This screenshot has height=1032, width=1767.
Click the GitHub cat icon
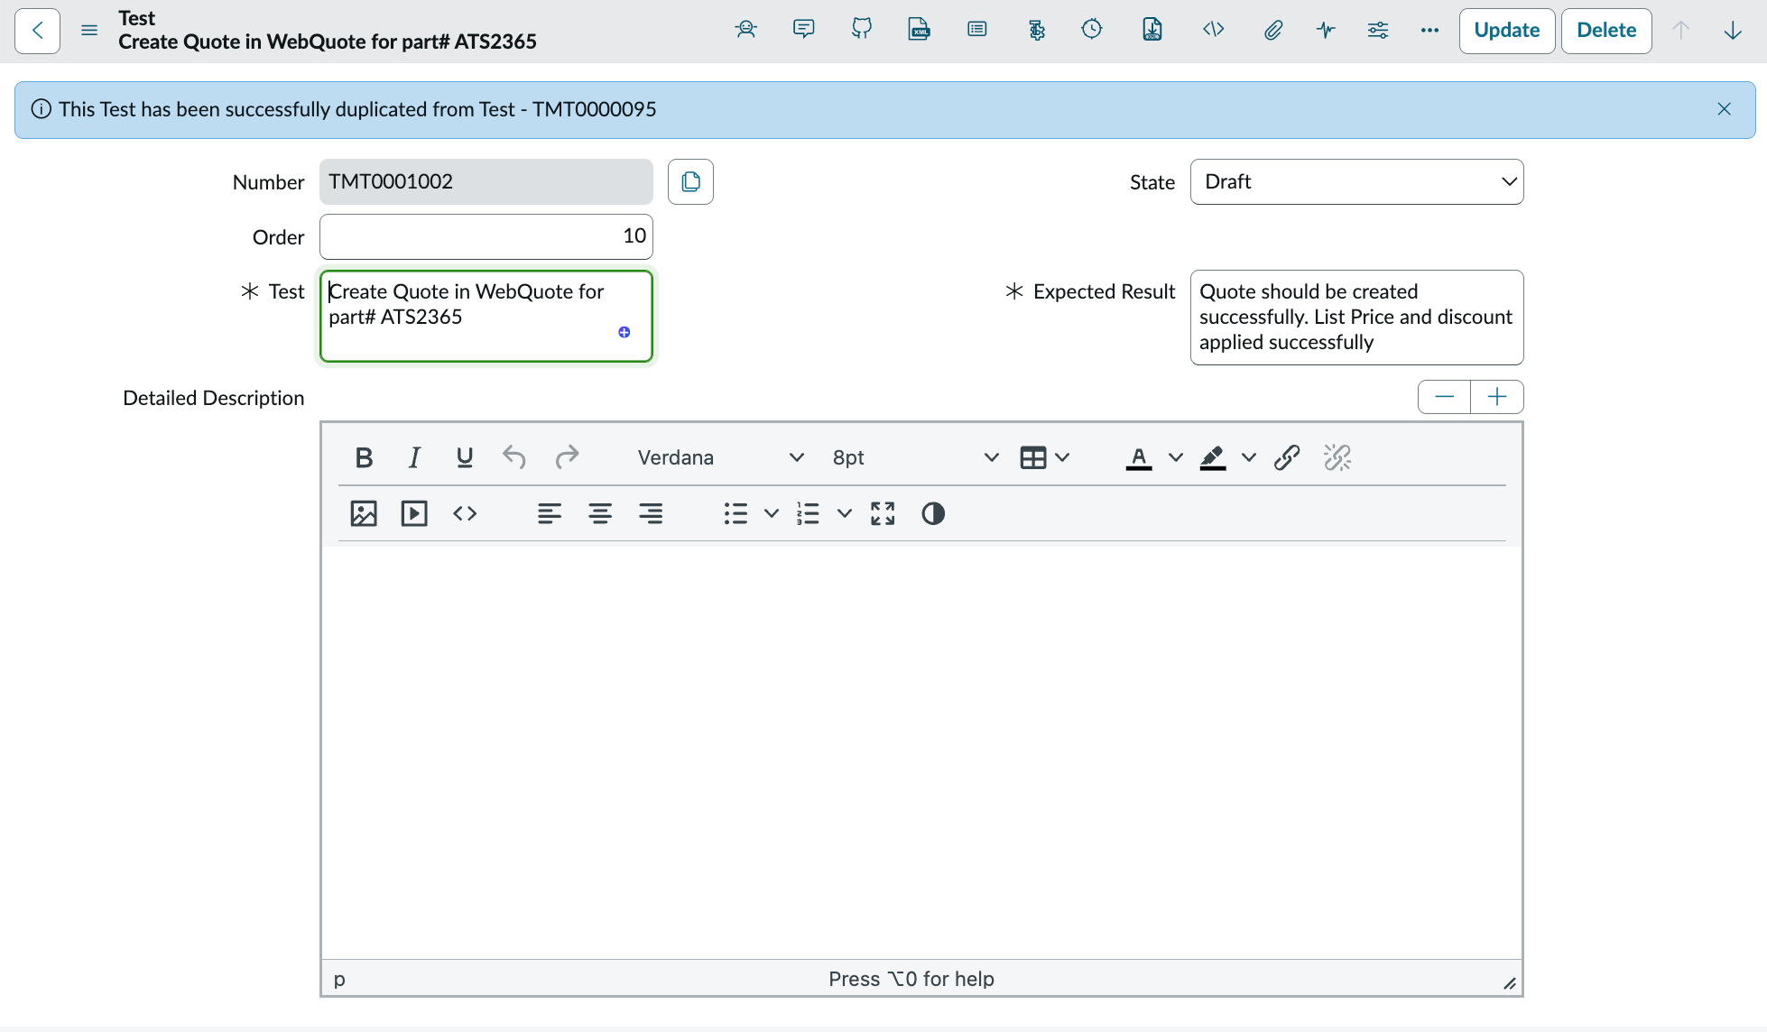pyautogui.click(x=862, y=30)
